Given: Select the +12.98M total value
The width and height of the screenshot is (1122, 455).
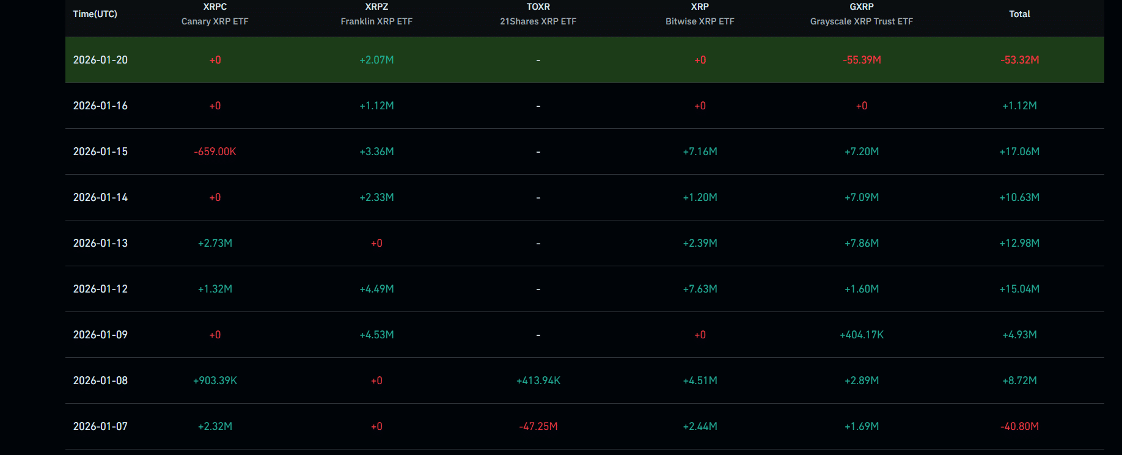Looking at the screenshot, I should [1019, 243].
